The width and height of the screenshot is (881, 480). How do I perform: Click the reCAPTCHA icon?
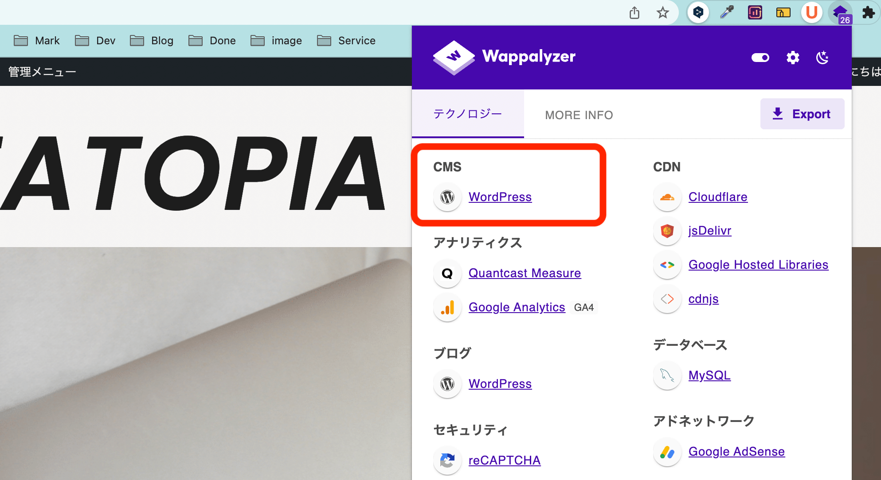(x=447, y=461)
